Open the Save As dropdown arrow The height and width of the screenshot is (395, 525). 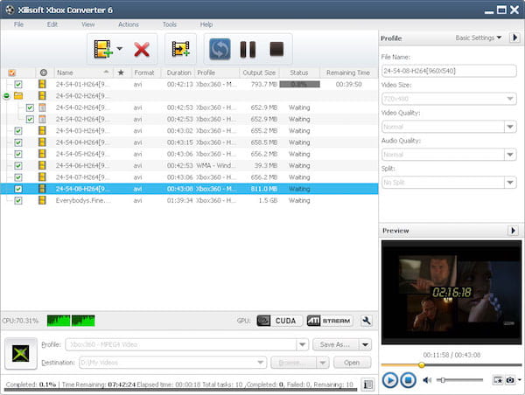pyautogui.click(x=365, y=344)
